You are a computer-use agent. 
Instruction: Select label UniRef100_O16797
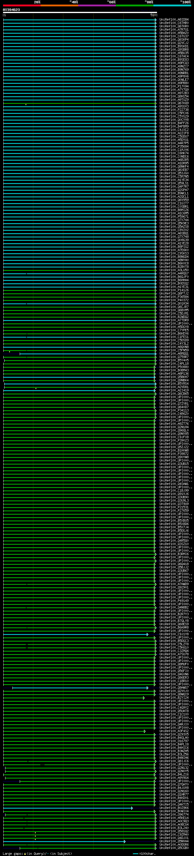coord(174,741)
